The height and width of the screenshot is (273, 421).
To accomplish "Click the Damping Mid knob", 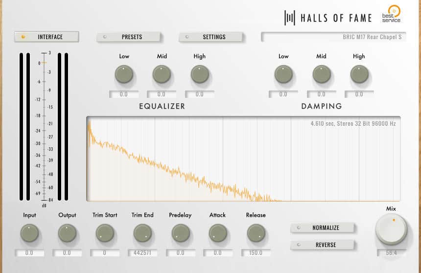I will point(322,74).
